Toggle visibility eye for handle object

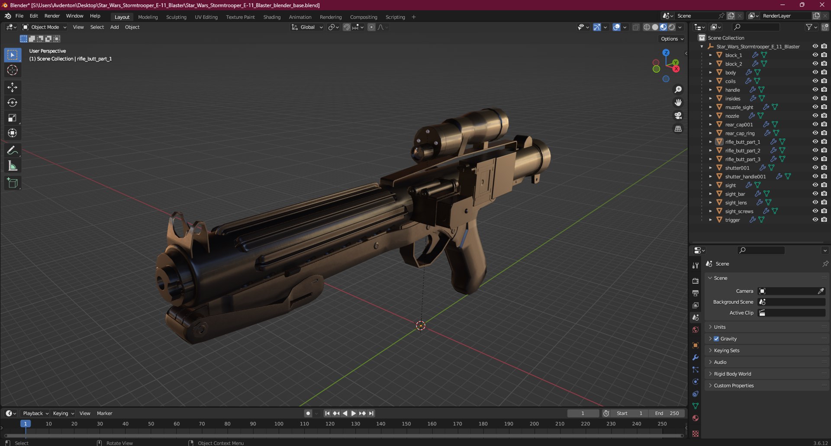point(815,90)
